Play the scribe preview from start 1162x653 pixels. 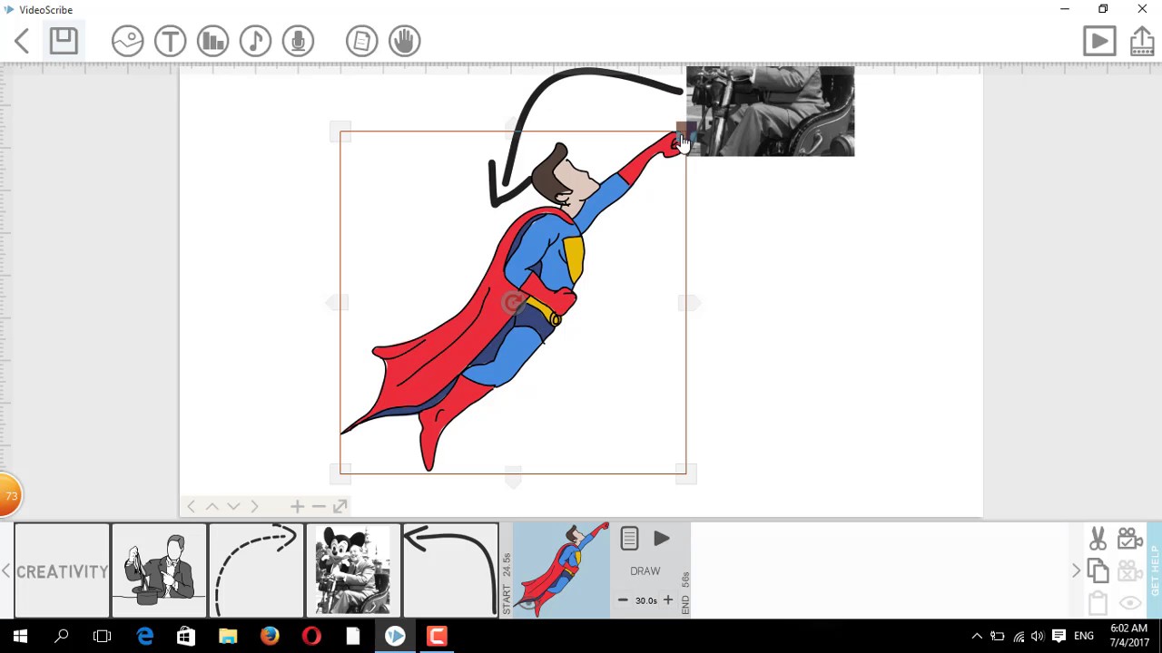click(1099, 41)
